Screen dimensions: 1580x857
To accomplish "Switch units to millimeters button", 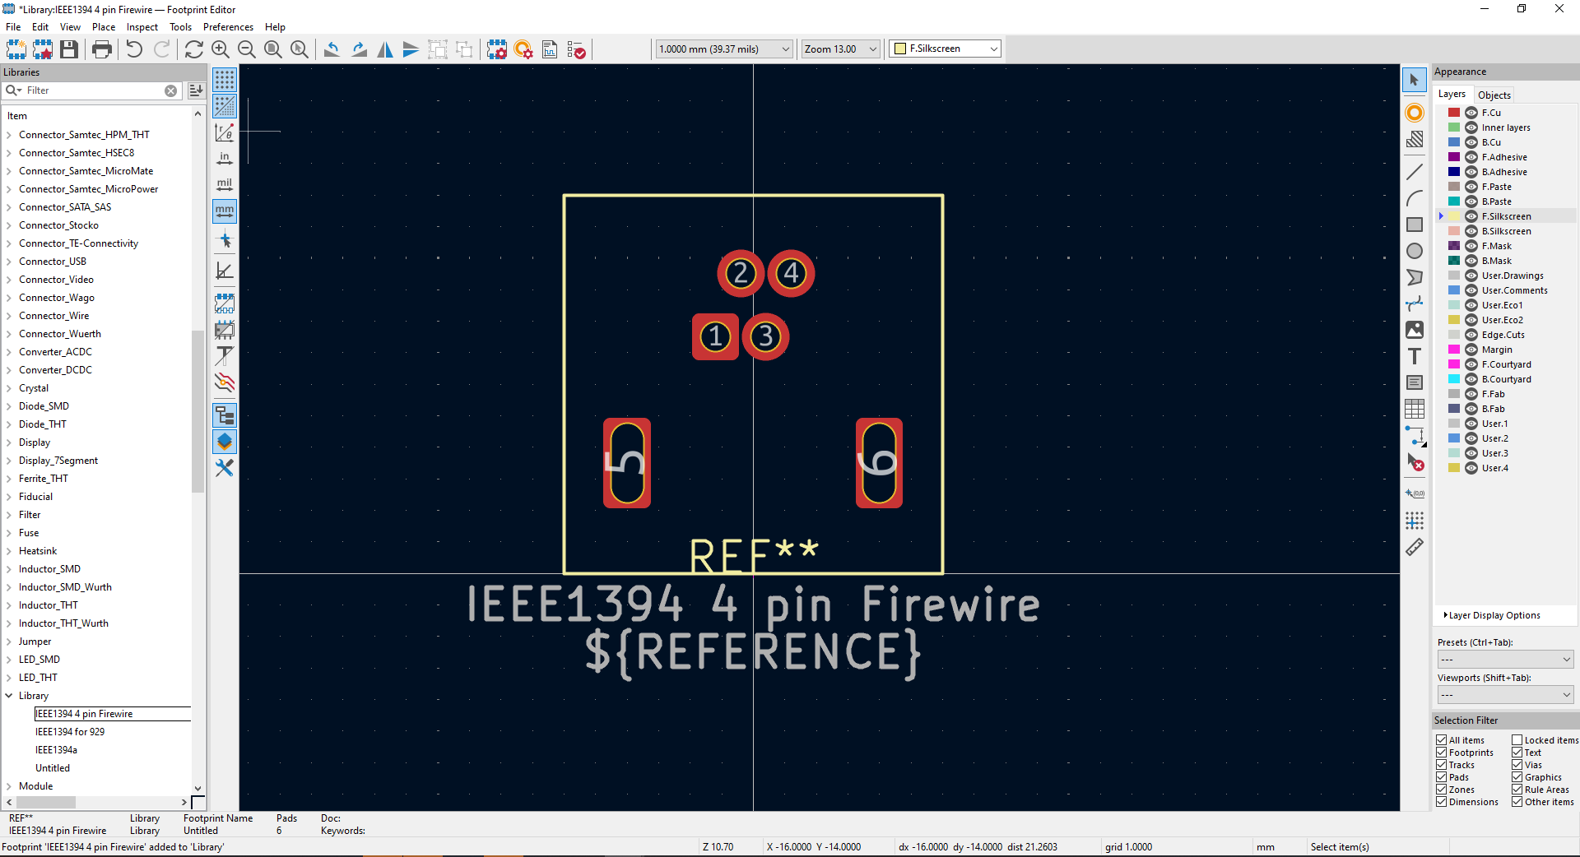I will click(x=225, y=211).
